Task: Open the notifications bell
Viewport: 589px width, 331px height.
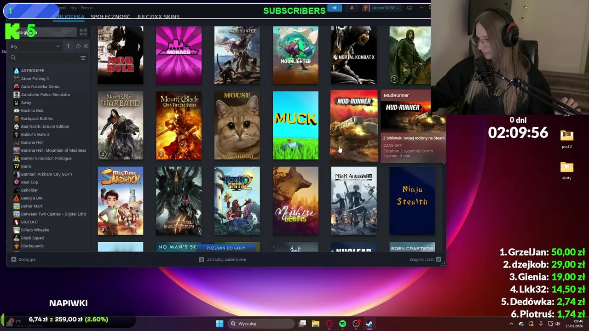Action: tap(352, 8)
